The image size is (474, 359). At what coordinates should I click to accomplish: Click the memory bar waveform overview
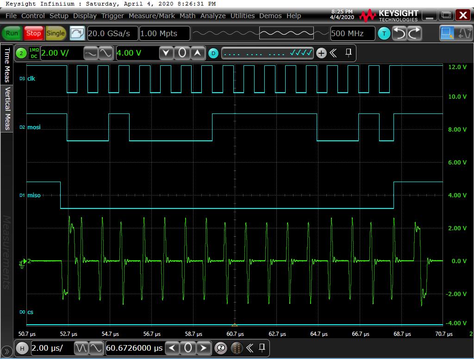coord(260,33)
